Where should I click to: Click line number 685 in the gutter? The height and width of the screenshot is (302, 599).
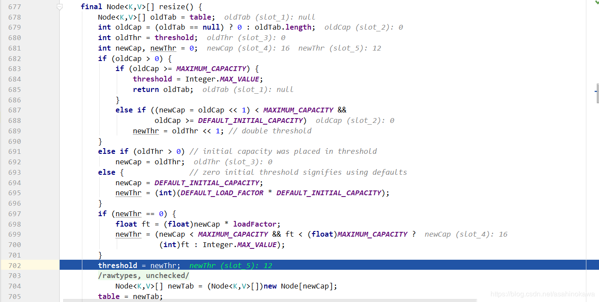pos(14,89)
